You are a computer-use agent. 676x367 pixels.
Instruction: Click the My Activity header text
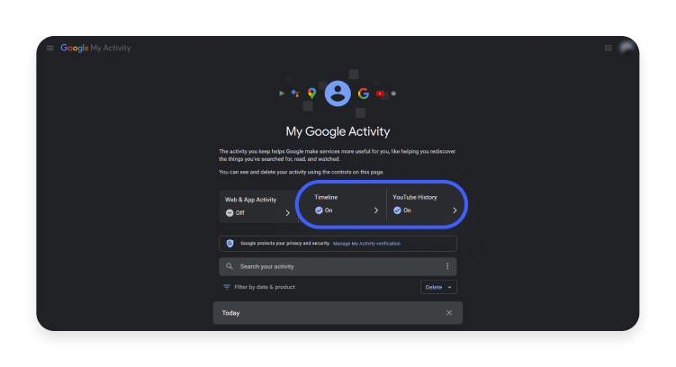[111, 48]
